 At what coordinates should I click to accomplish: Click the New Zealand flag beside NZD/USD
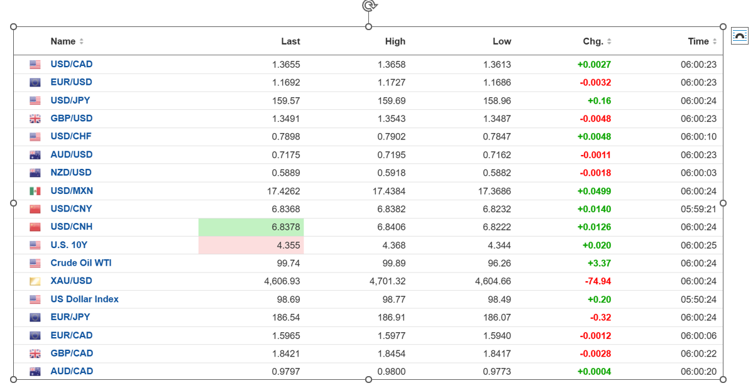click(35, 173)
